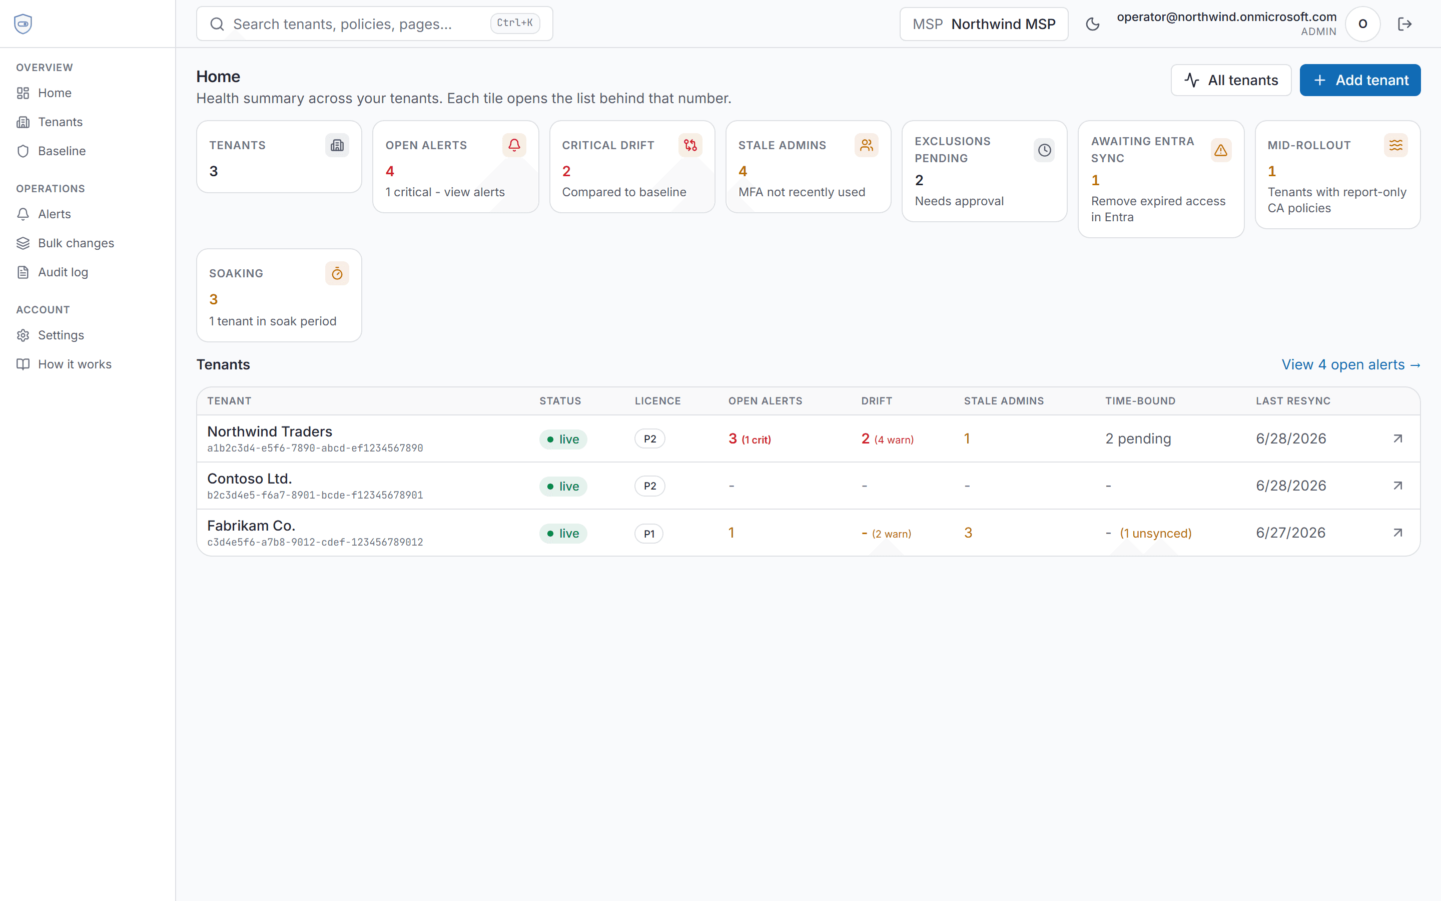Click tenant ID a1b2c3d4-e5f6-7890-abcd-ef1234567890
This screenshot has height=901, width=1441.
pyautogui.click(x=315, y=448)
